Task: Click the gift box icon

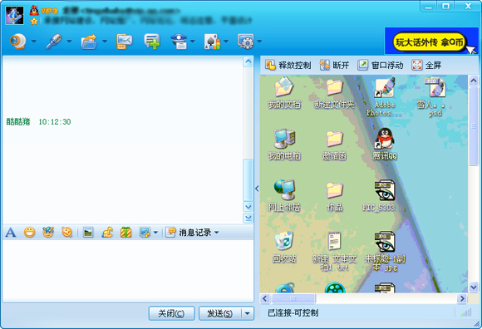Action: [126, 233]
